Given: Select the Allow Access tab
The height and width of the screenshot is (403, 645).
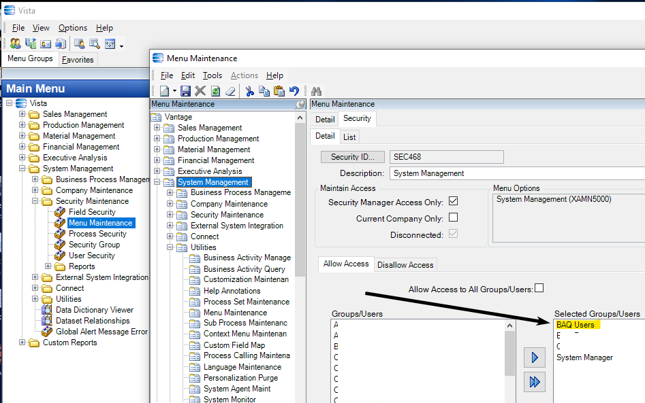Looking at the screenshot, I should coord(346,264).
